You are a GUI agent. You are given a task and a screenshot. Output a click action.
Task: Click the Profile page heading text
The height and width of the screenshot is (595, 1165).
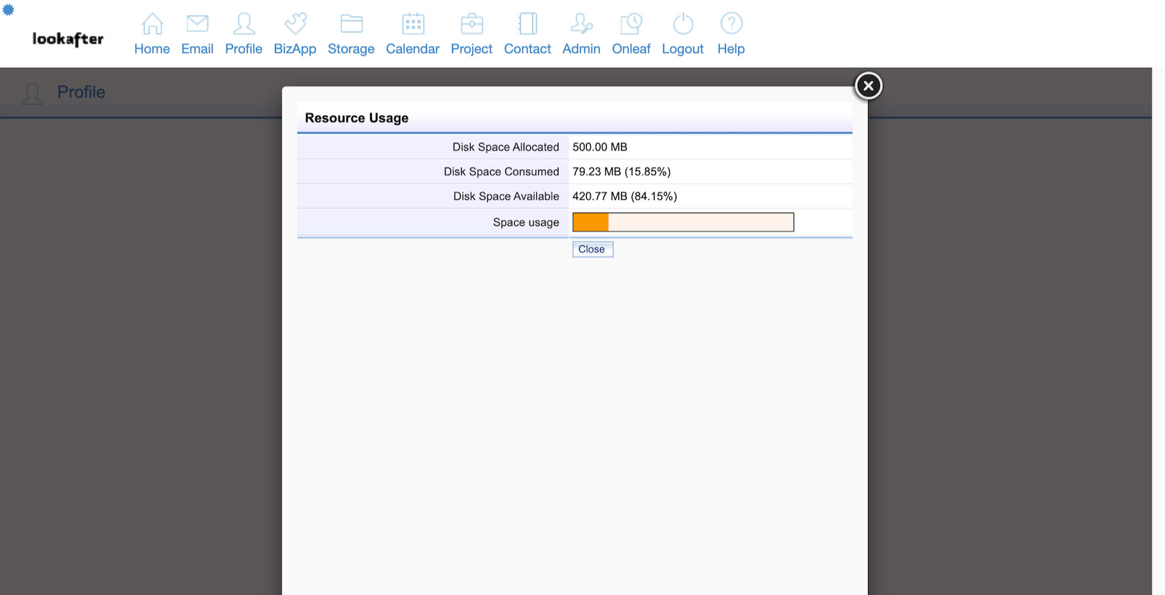pyautogui.click(x=81, y=92)
